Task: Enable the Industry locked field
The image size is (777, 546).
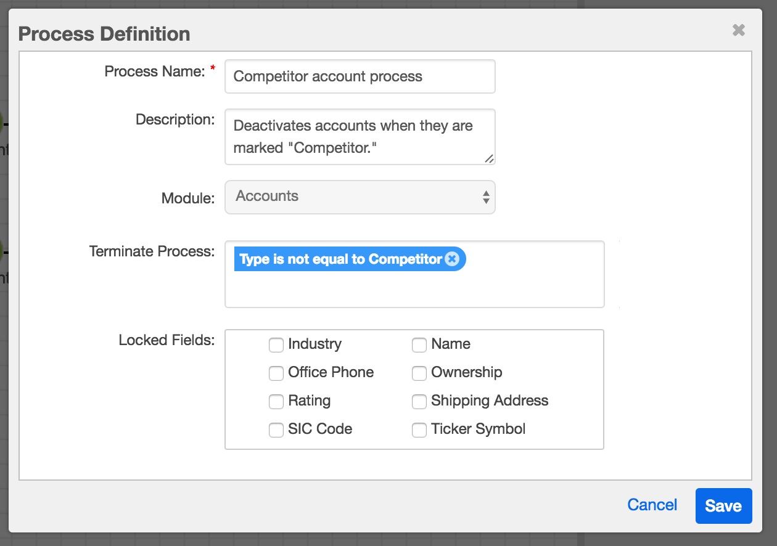Action: click(x=276, y=345)
